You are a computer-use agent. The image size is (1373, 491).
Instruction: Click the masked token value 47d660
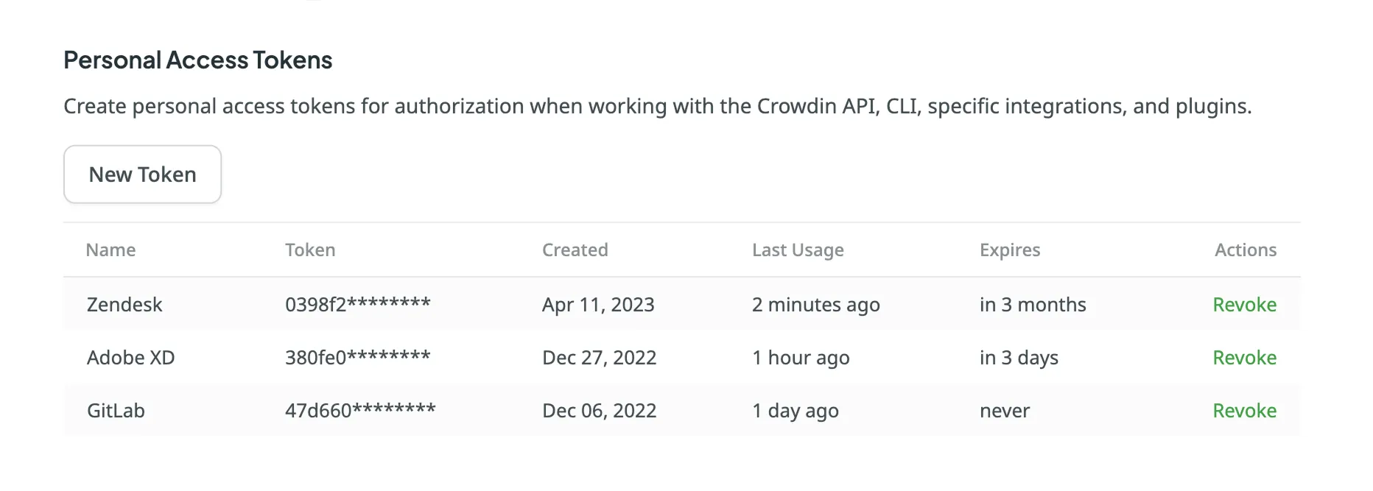360,411
